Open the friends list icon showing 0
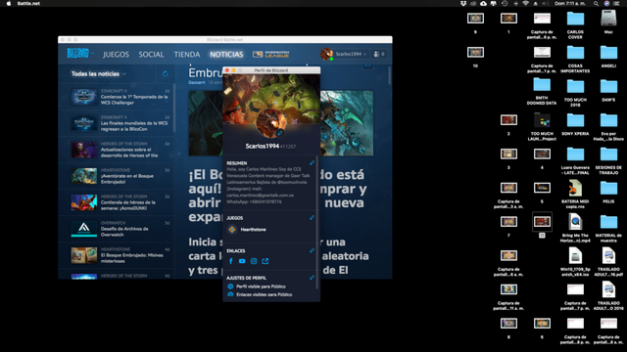This screenshot has height=352, width=627. click(379, 54)
